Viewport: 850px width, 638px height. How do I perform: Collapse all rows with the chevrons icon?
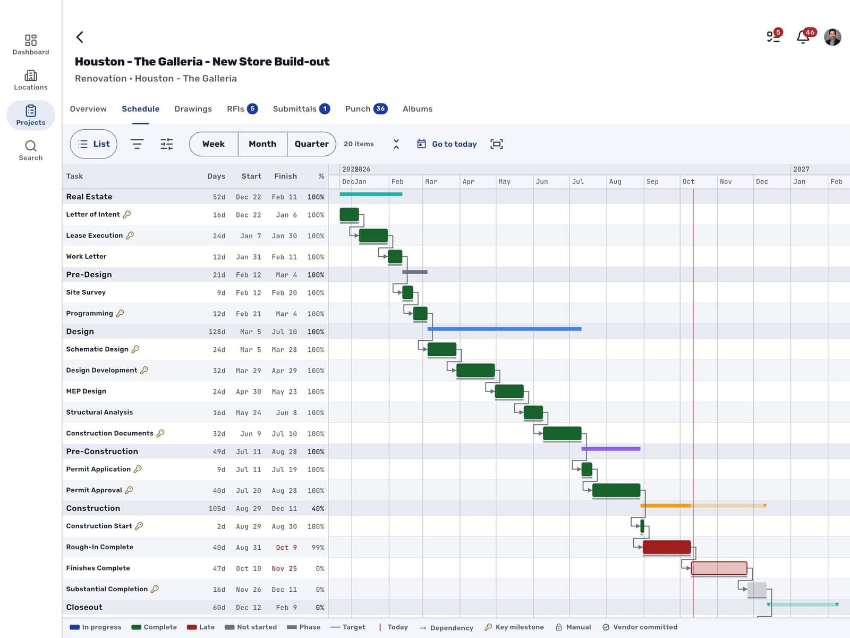pyautogui.click(x=396, y=144)
